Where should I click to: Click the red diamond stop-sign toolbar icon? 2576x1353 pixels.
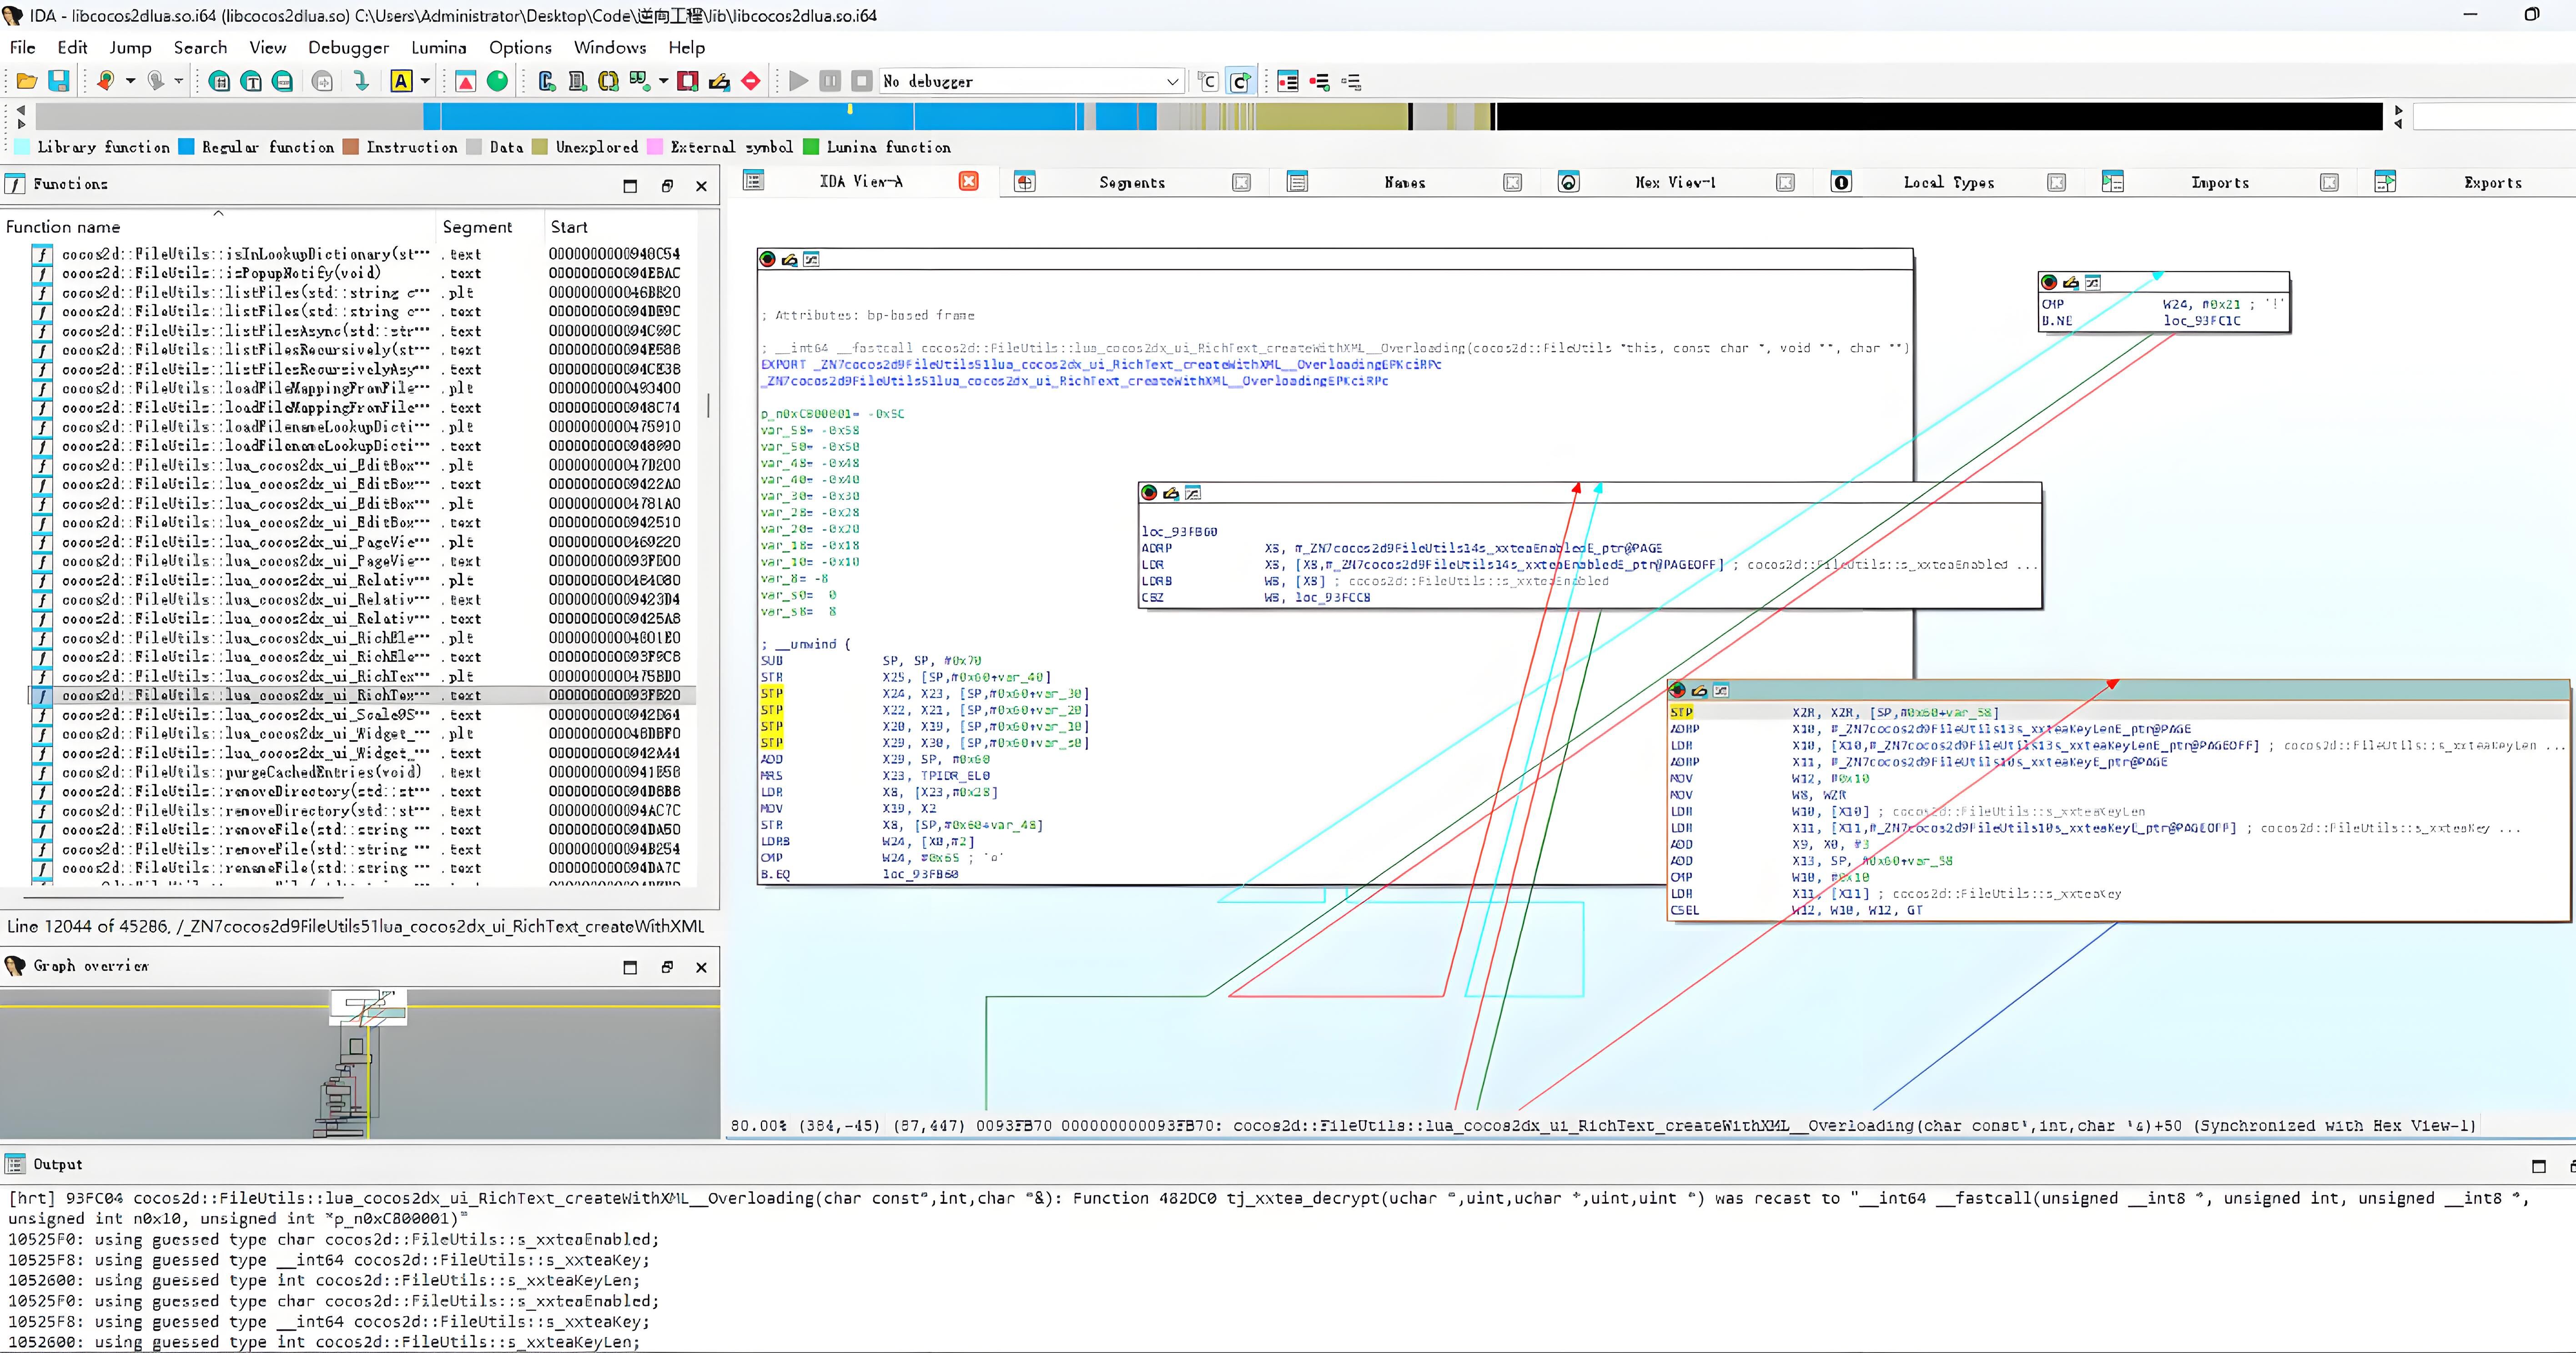point(751,81)
